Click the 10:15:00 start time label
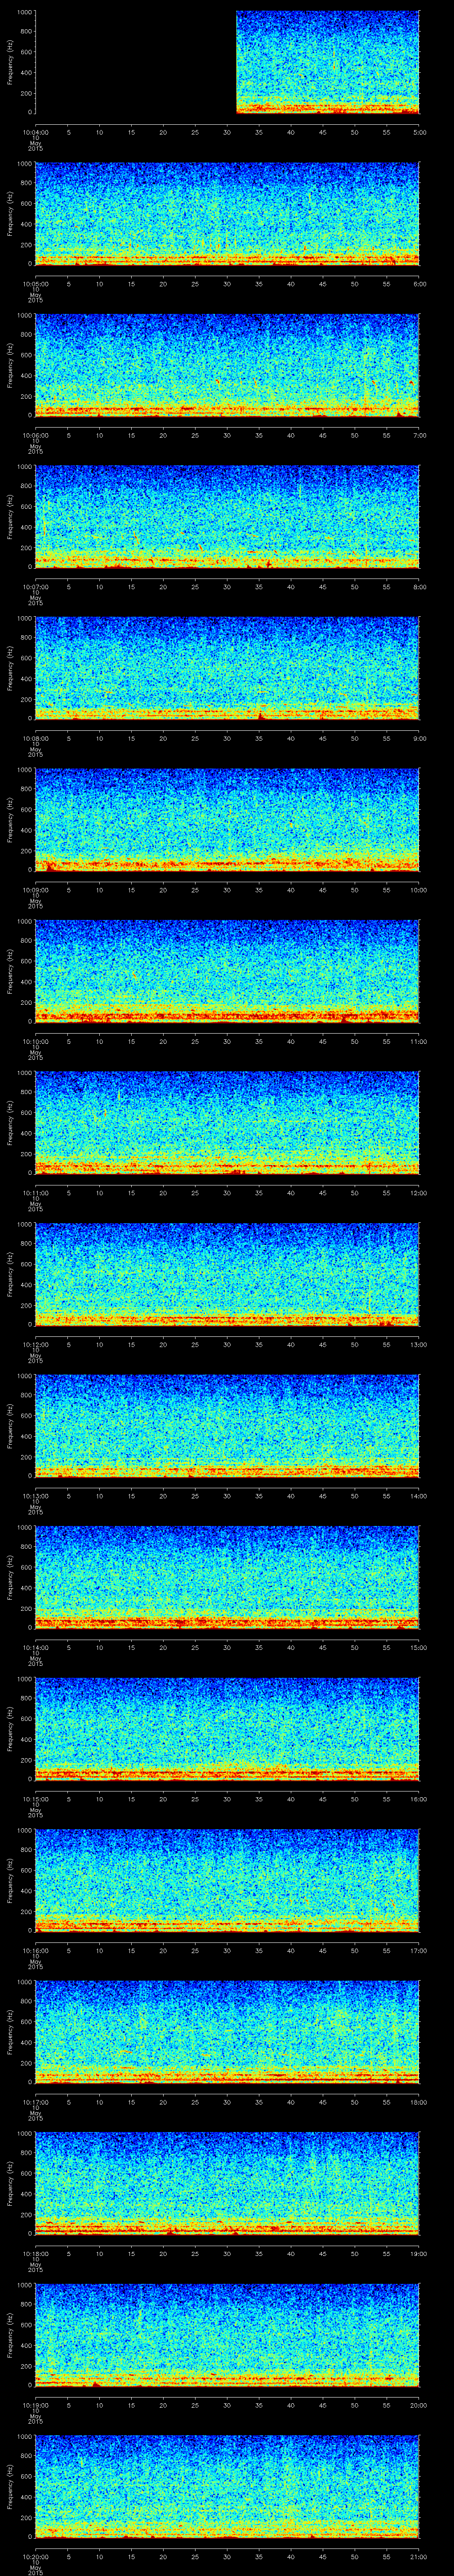 pos(35,1799)
